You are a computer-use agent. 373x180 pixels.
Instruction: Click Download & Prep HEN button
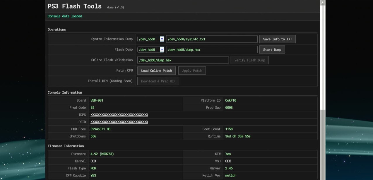coord(158,81)
